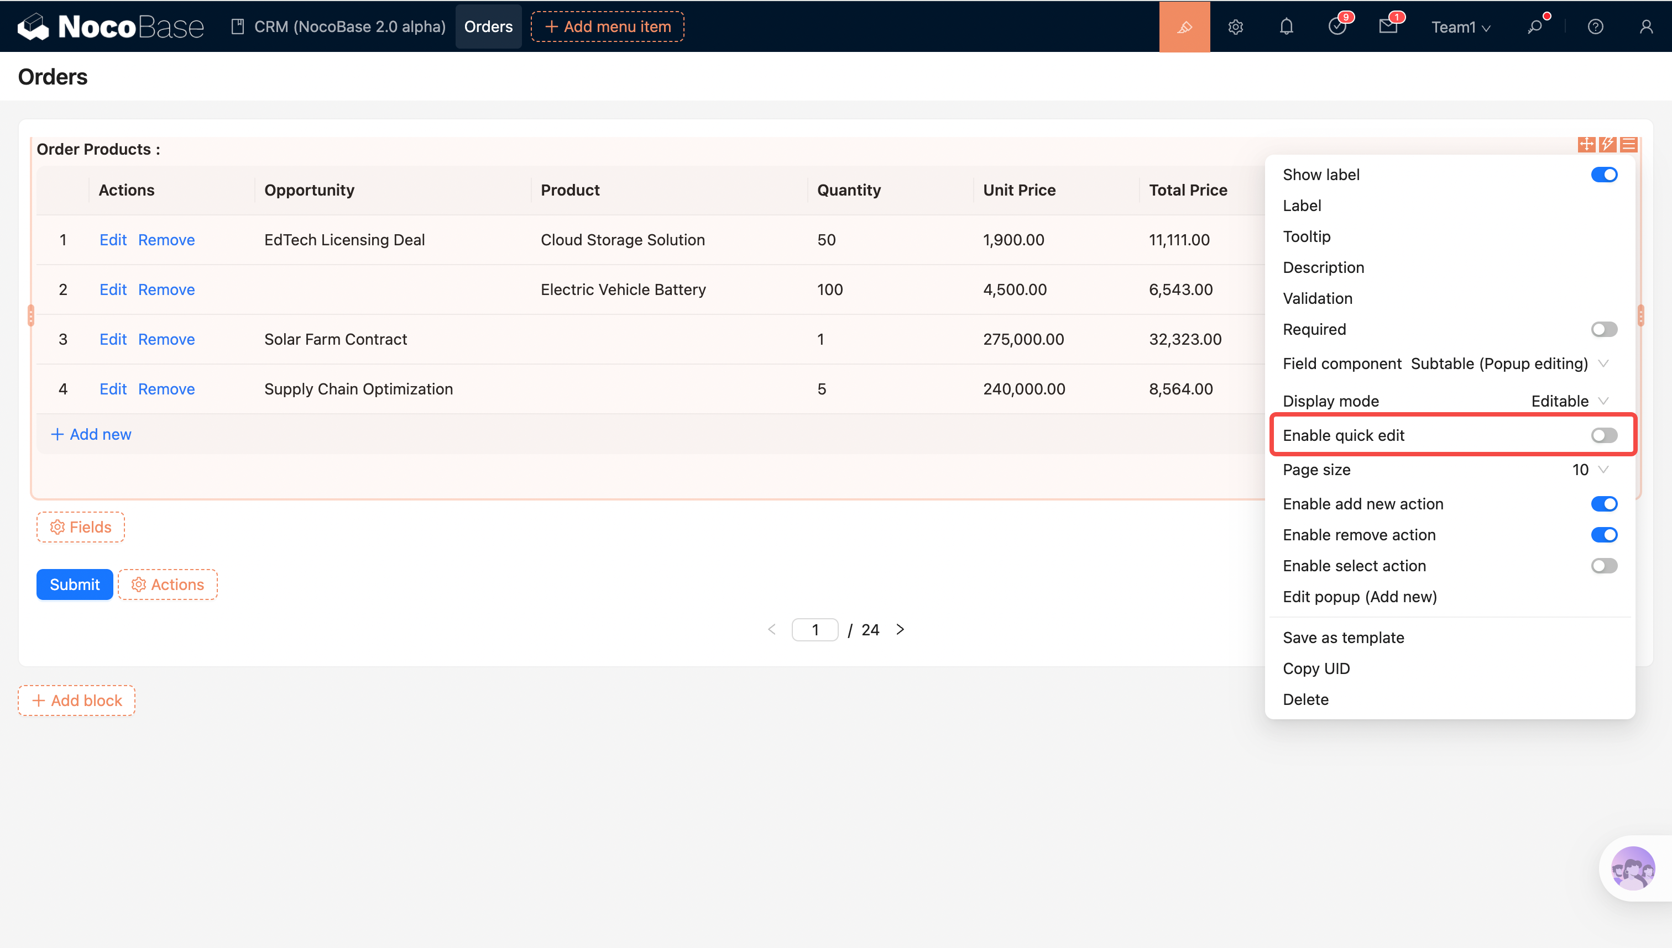Open the settings gear in top bar
Screen dimensions: 1672x948
(x=1235, y=27)
